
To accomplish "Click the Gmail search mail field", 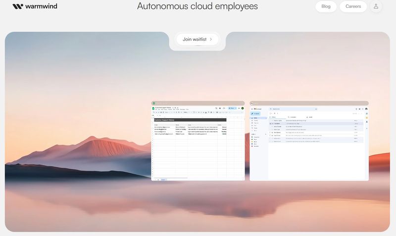I will tap(293, 109).
